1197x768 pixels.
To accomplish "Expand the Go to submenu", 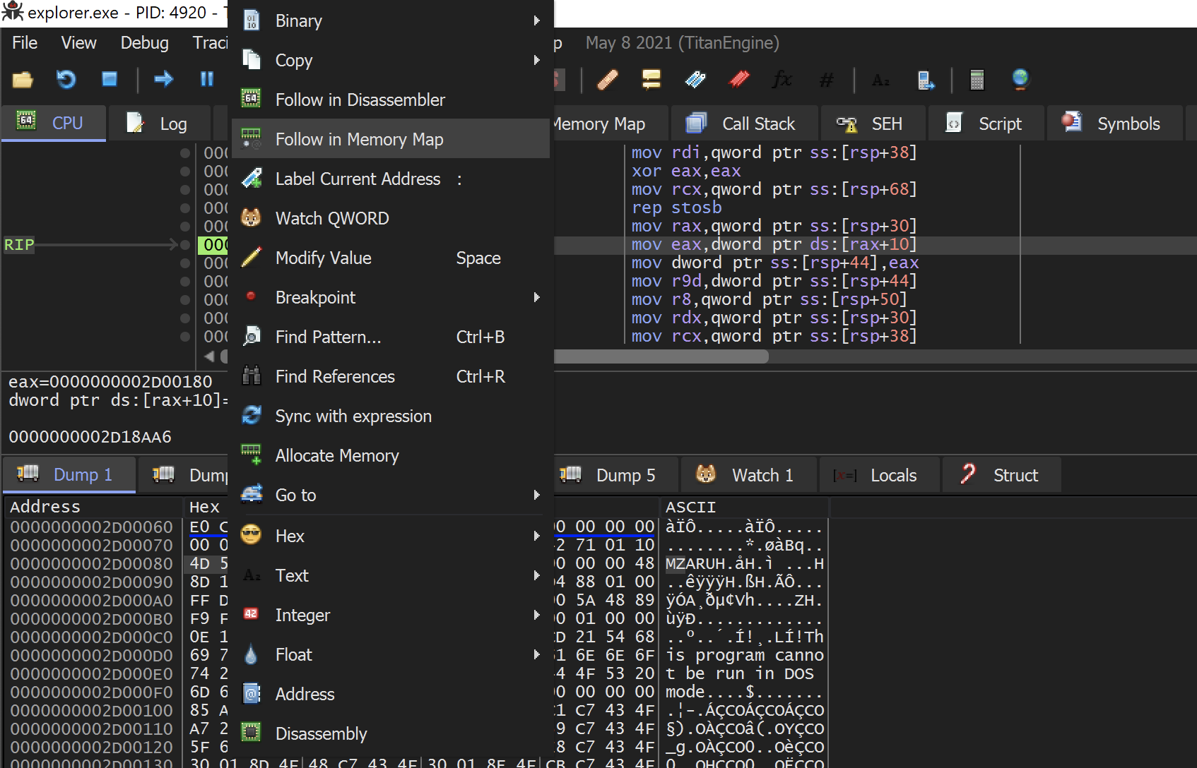I will [391, 496].
